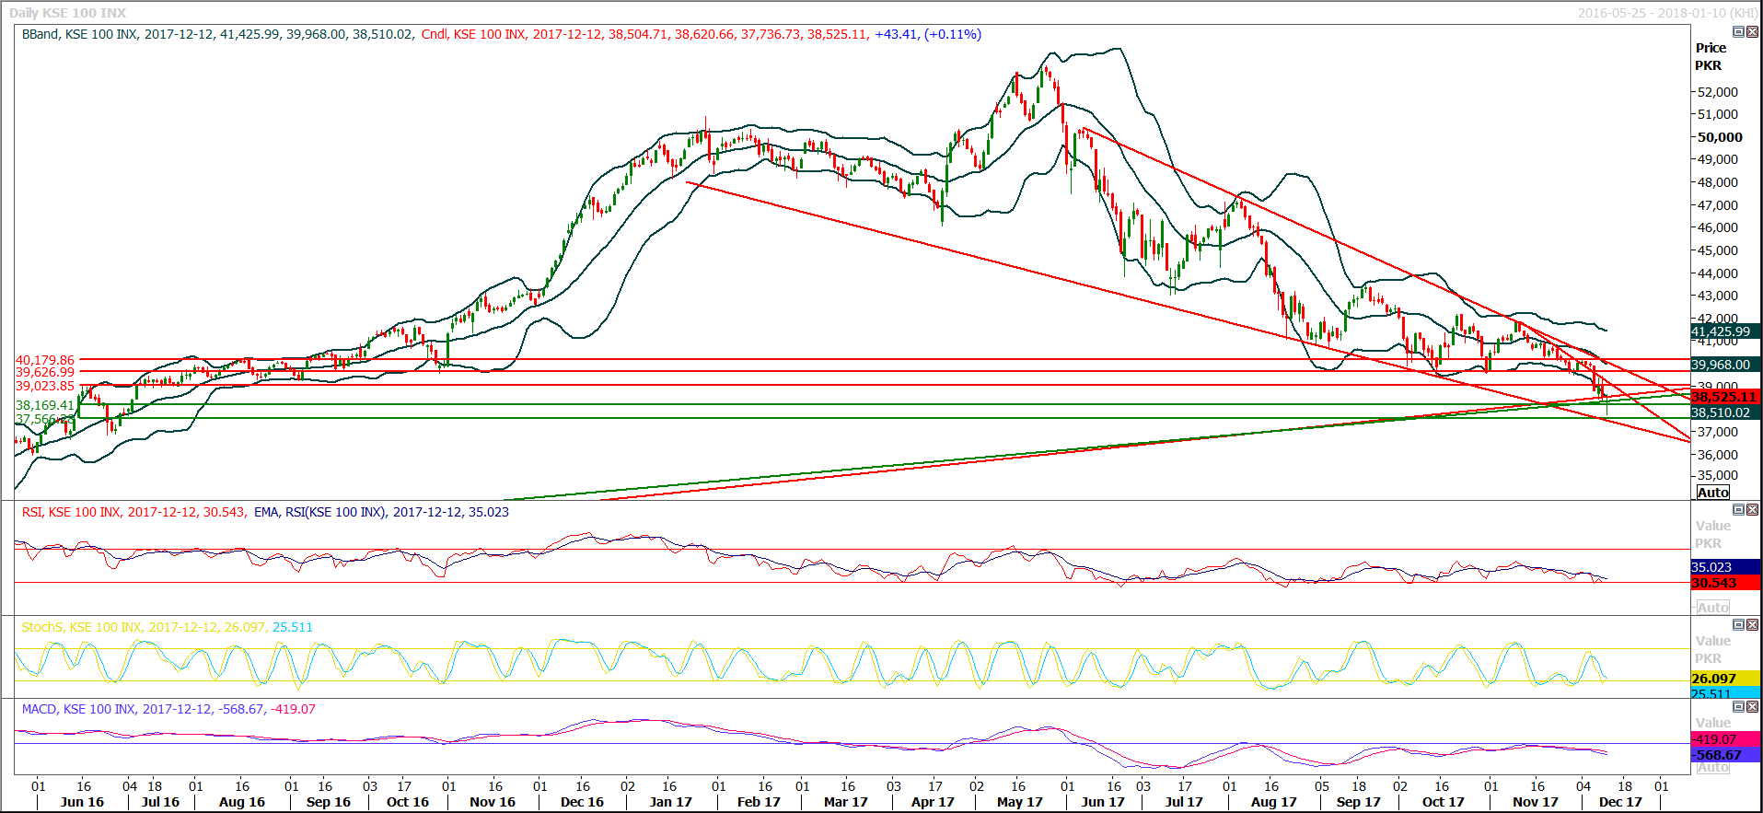The height and width of the screenshot is (813, 1763).
Task: Click the 'Dec 17' month label on time axis
Action: click(x=1620, y=802)
